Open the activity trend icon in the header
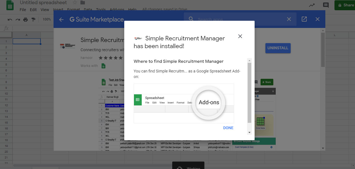The width and height of the screenshot is (355, 169). coord(312,5)
